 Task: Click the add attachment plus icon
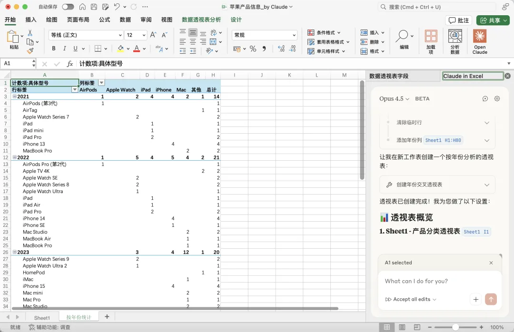[x=475, y=299]
